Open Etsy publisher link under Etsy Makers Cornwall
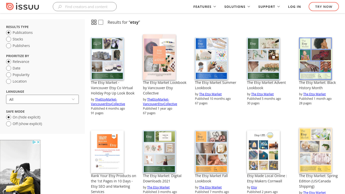Viewport: 345px width, 194px height. point(254,187)
